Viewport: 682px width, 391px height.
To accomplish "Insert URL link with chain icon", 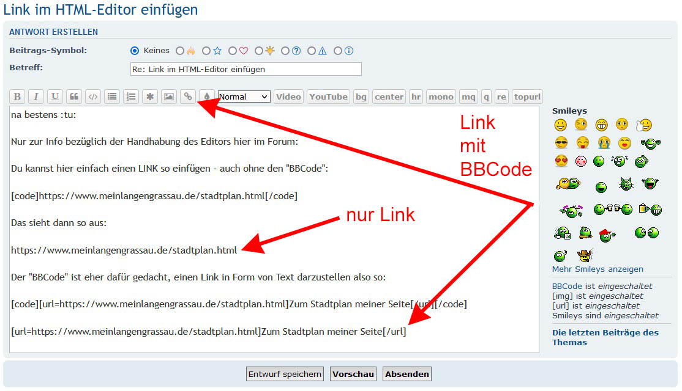I will 188,97.
